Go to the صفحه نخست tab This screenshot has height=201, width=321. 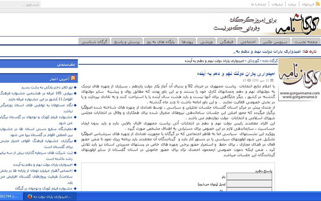pos(306,42)
